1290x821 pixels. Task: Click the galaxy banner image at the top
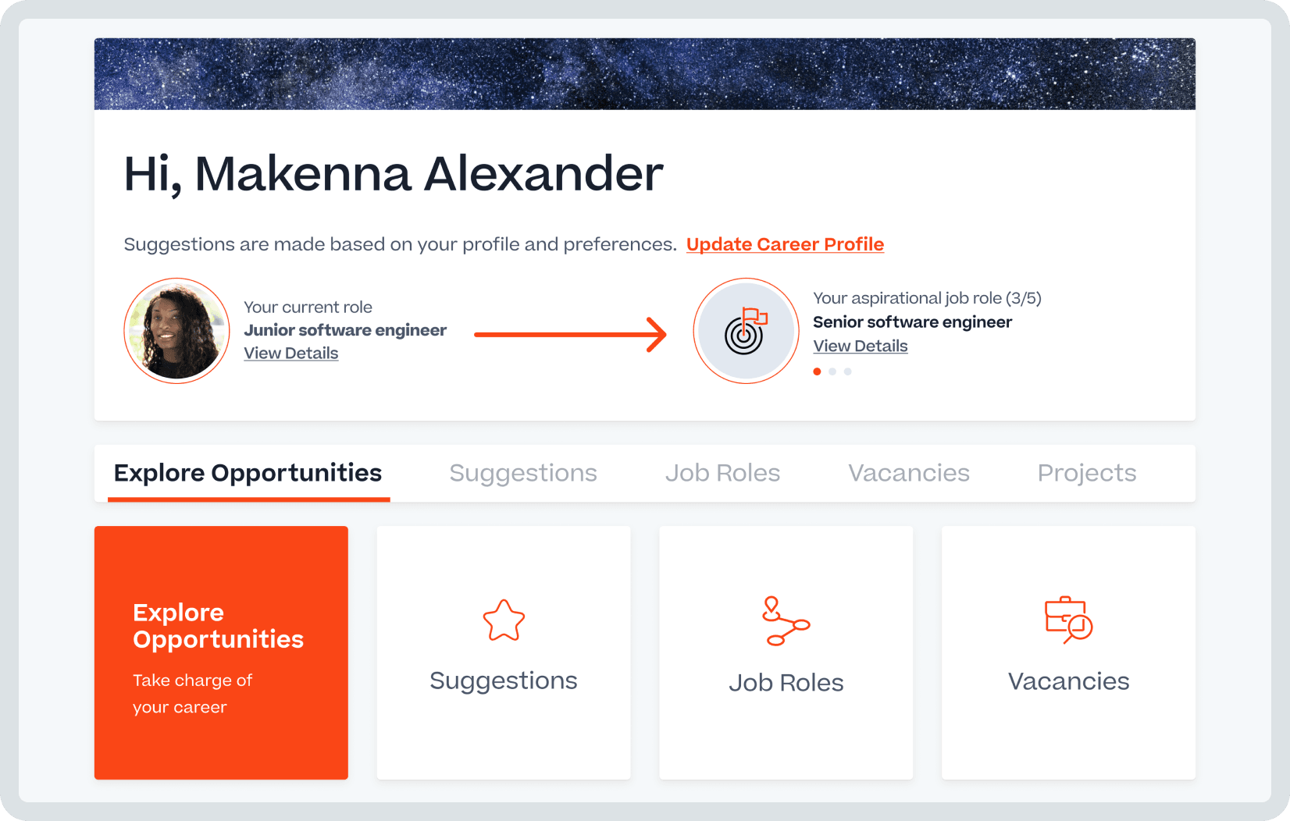click(x=645, y=73)
